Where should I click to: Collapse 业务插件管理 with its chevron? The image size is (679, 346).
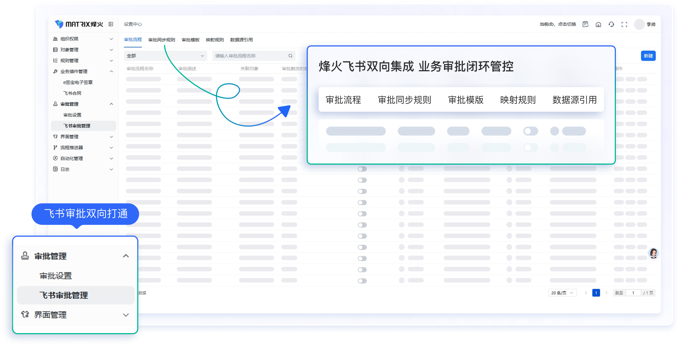click(111, 72)
